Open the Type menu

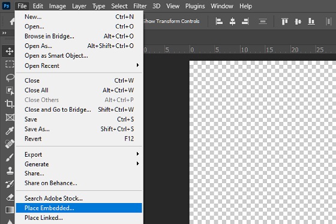(x=98, y=6)
